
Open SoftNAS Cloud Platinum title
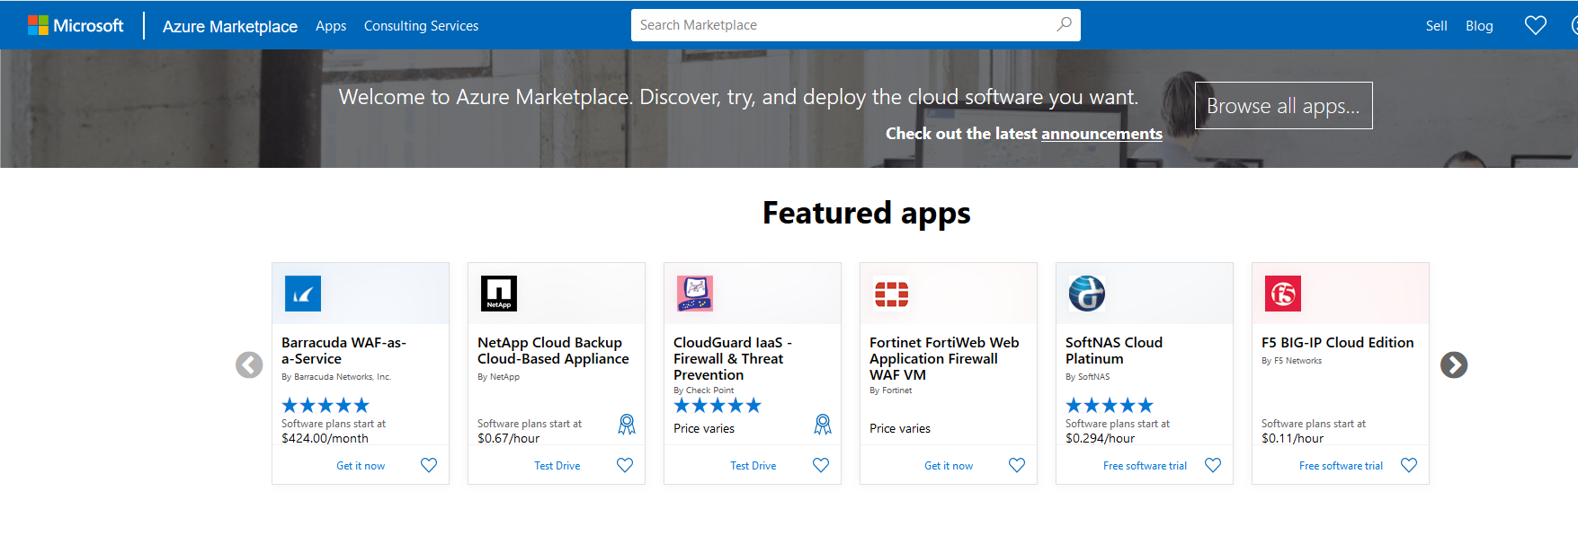click(x=1114, y=351)
